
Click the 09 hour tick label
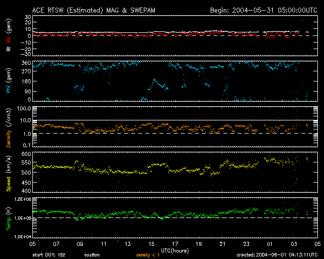[79, 244]
